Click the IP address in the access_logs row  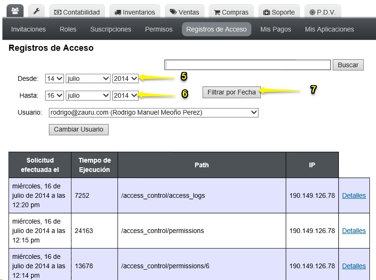(x=312, y=195)
